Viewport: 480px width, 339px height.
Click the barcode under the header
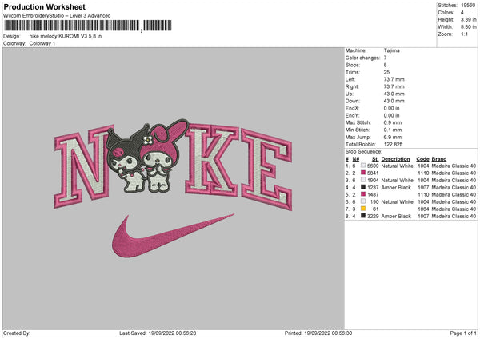pos(88,26)
